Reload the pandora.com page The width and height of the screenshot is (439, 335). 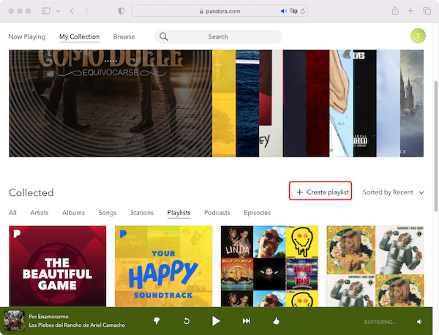[303, 11]
